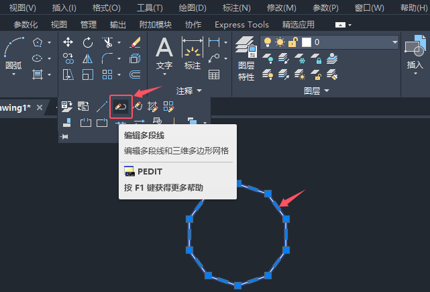Screen dimensions: 430x292
Task: Click the Make Current layer icon
Action: click(x=332, y=58)
